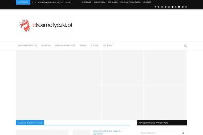203x135 pixels.
Task: Open article 'Skuteczny lifting bez skalpela'
Action: [x=108, y=132]
